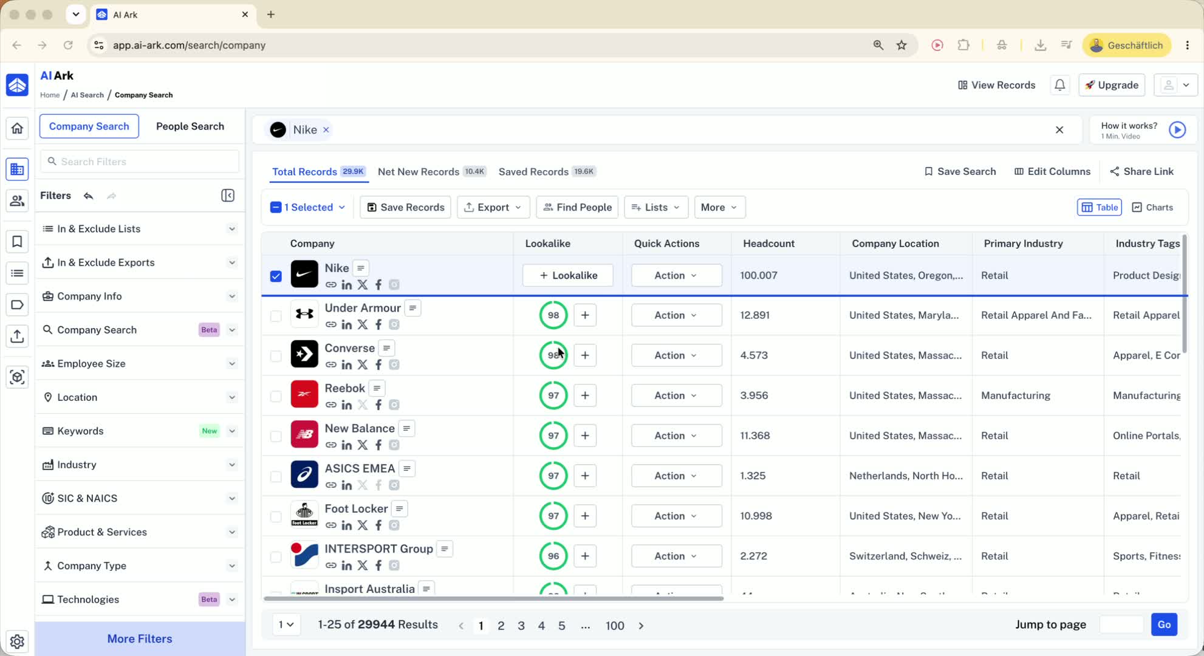The height and width of the screenshot is (656, 1204).
Task: Click the Save Records button
Action: (405, 207)
